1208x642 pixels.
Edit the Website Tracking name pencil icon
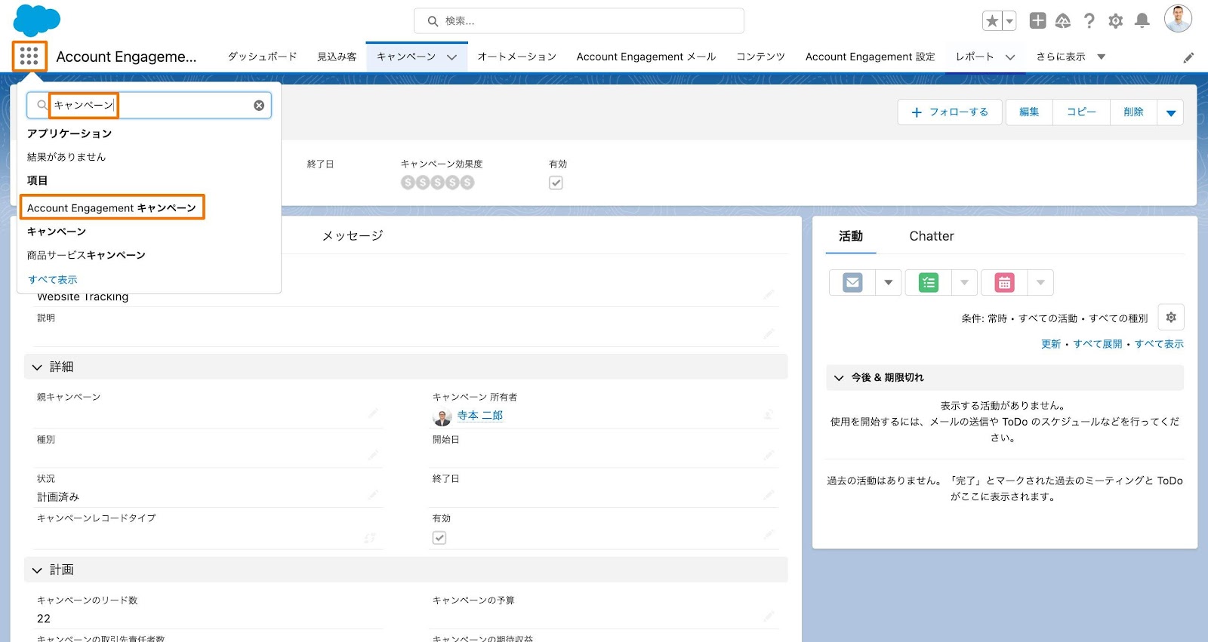(x=769, y=294)
